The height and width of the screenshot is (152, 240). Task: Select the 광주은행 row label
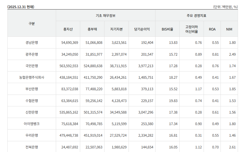tap(32, 54)
